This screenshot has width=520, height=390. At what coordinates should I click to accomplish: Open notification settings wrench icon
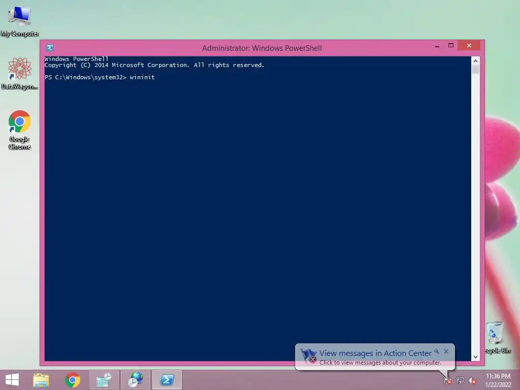437,351
